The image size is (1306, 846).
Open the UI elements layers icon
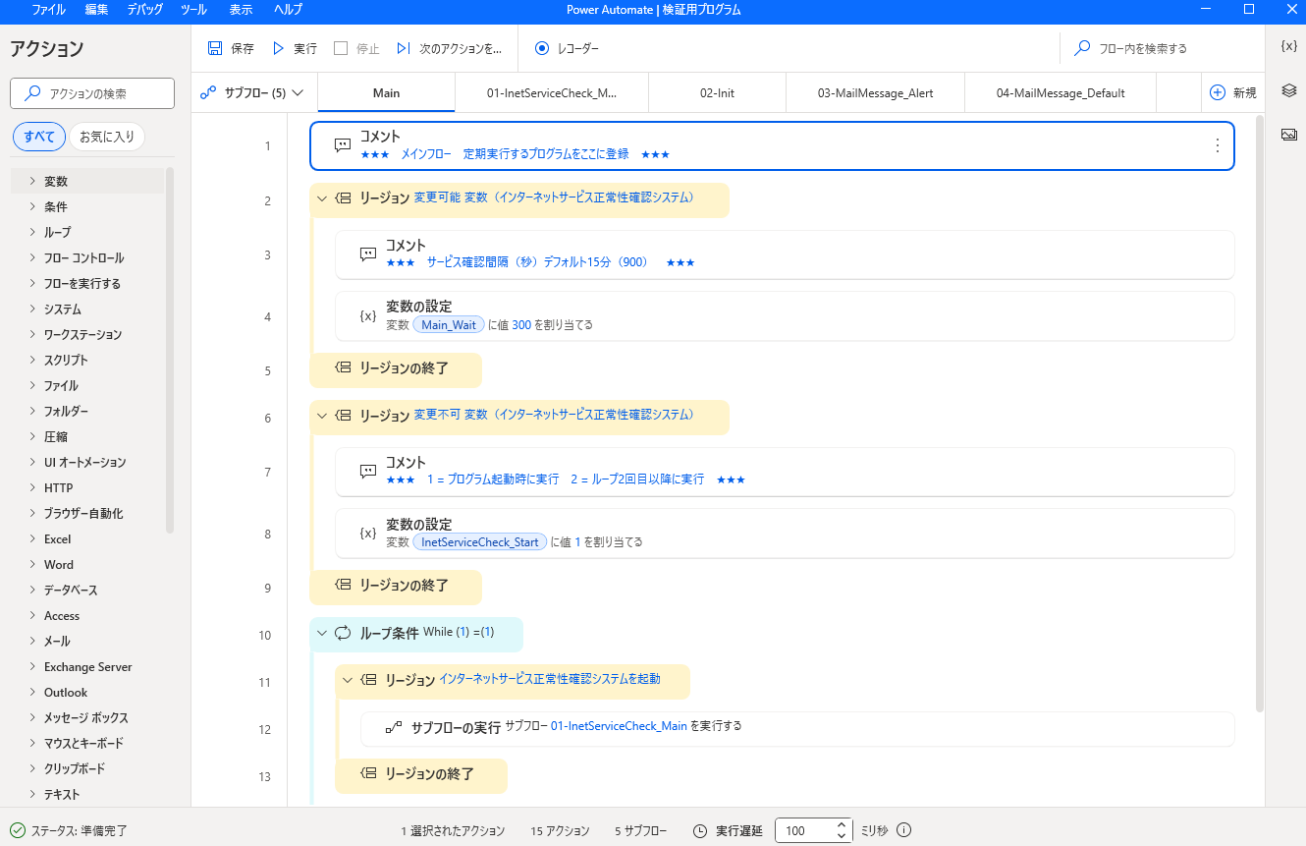point(1289,90)
